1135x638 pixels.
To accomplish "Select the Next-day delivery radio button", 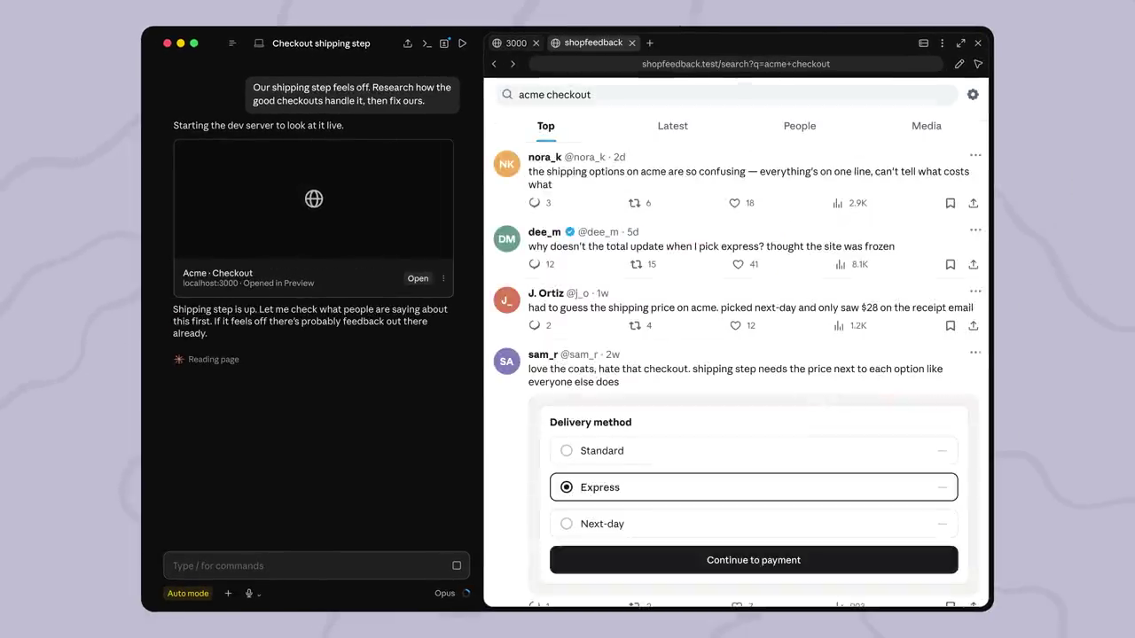I will (x=567, y=524).
